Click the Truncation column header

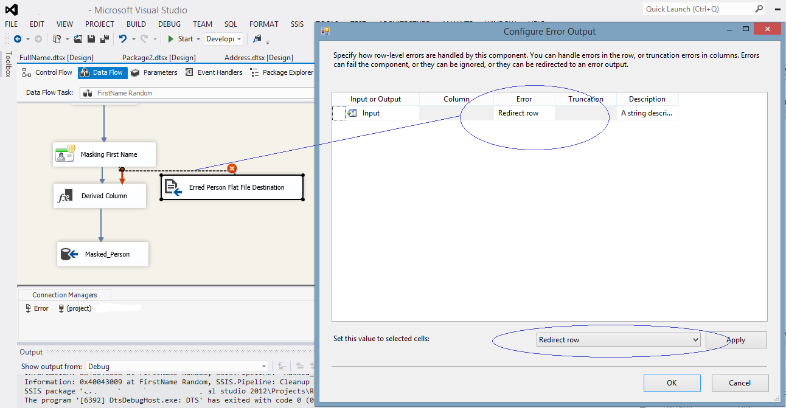tap(586, 99)
